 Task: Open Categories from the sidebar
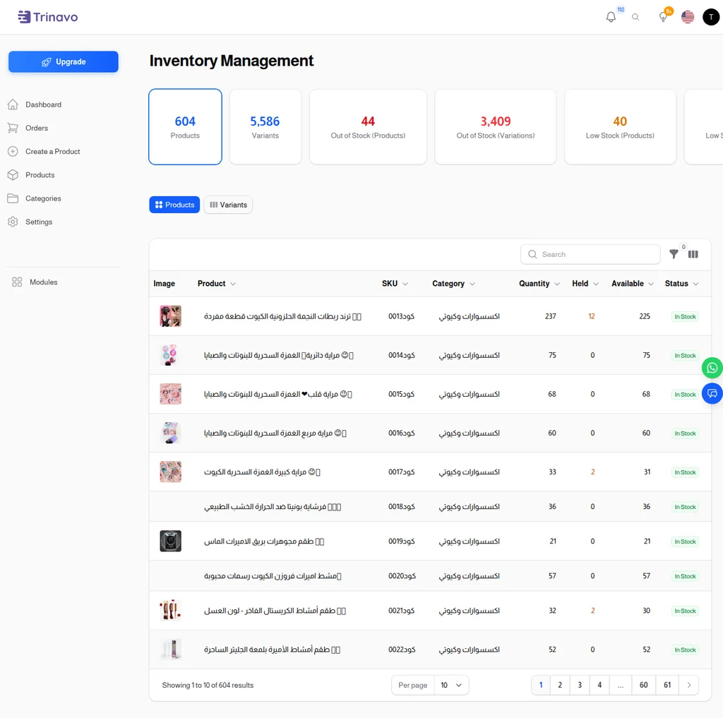43,198
